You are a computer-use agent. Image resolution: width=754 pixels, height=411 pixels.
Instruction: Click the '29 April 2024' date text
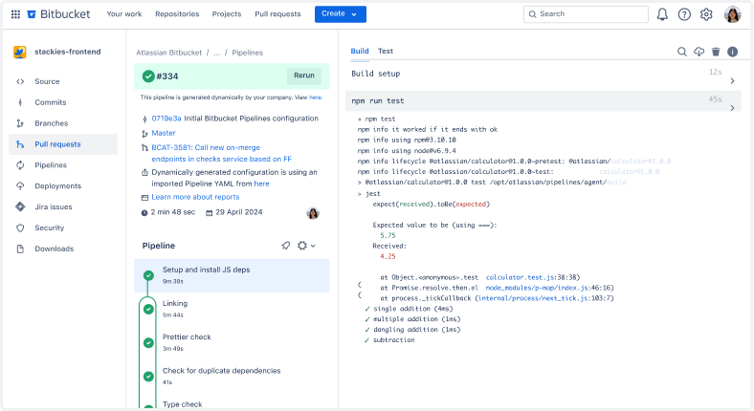239,212
